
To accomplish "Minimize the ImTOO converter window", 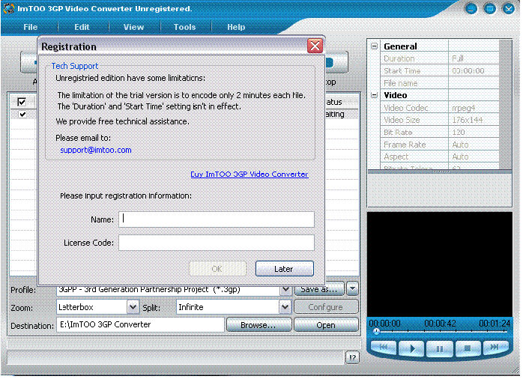I will 471,9.
